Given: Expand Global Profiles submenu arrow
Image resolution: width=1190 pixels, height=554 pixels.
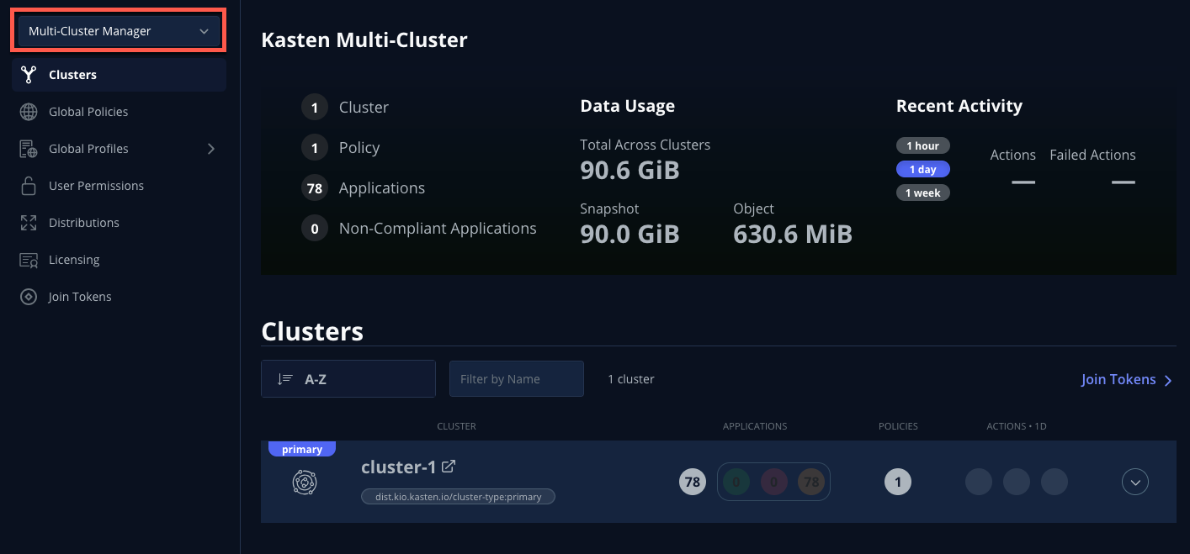Looking at the screenshot, I should click(x=210, y=149).
